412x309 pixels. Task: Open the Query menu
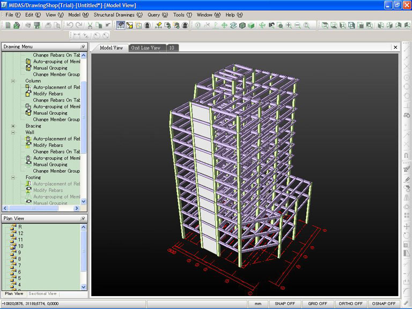point(157,14)
